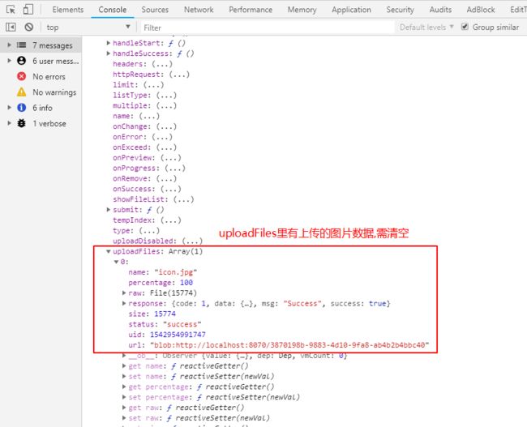Switch to the Memory tab
The width and height of the screenshot is (527, 427).
(x=302, y=10)
